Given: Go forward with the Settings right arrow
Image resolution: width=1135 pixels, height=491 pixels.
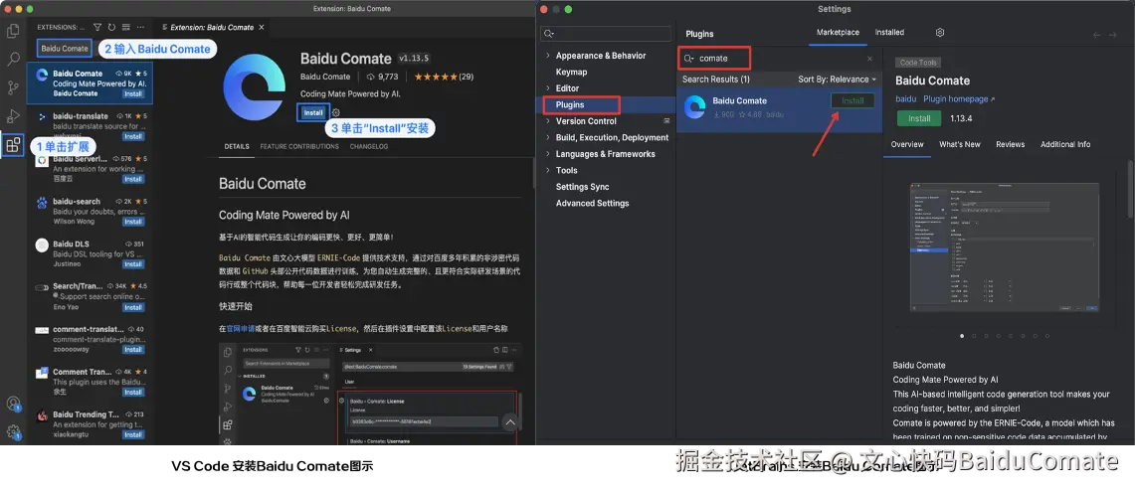Looking at the screenshot, I should [1115, 35].
